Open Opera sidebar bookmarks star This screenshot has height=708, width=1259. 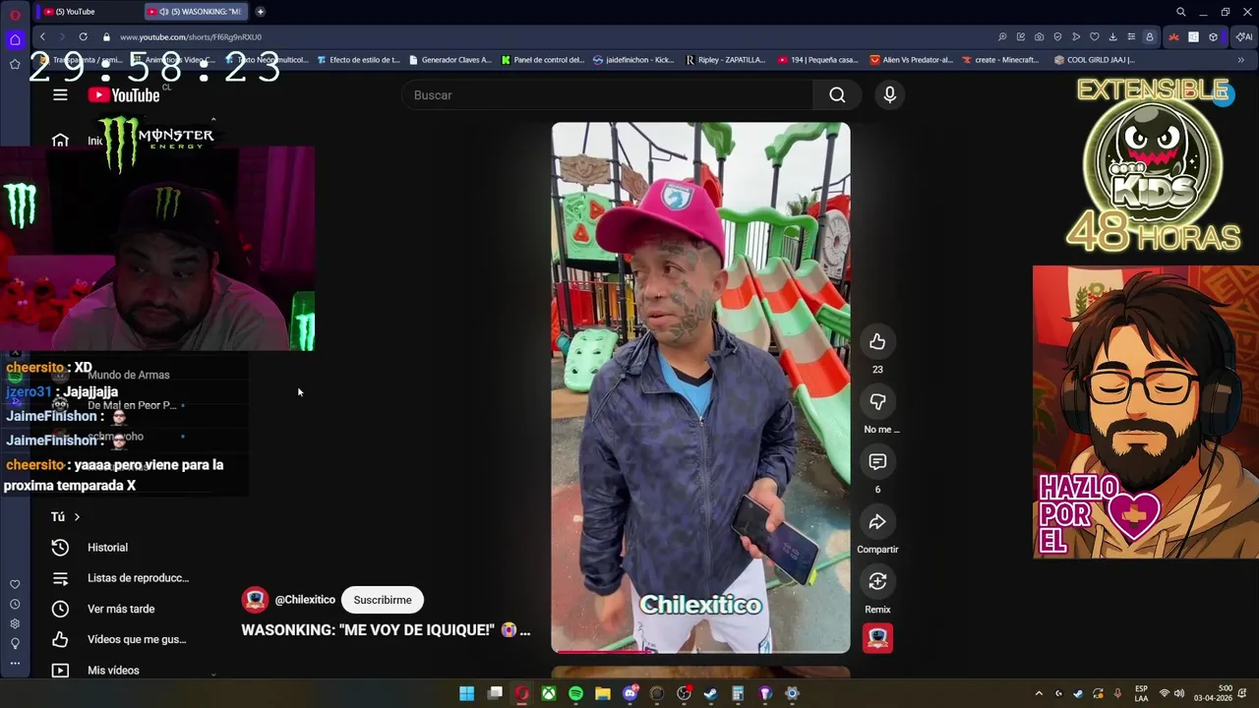click(15, 64)
